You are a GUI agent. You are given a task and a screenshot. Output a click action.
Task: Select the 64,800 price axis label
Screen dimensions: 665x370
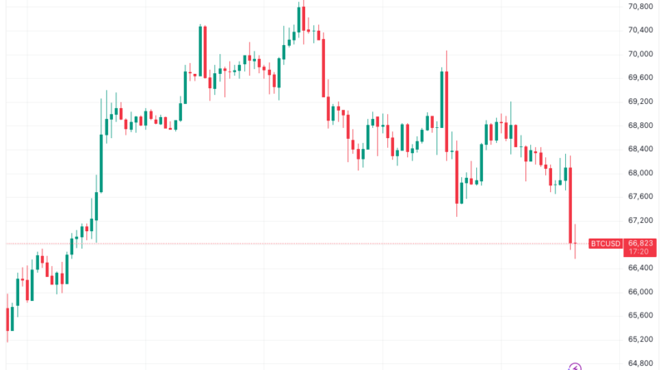coord(641,363)
